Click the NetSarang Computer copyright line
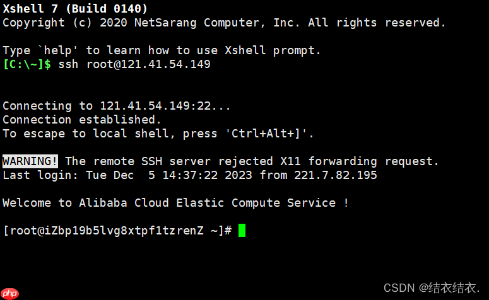This screenshot has height=300, width=489. point(224,23)
